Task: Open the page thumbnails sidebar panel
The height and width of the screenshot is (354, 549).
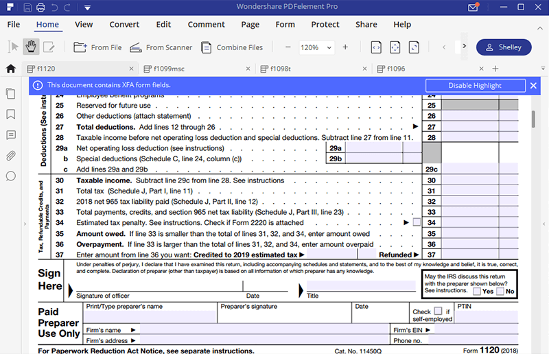Action: pyautogui.click(x=10, y=93)
